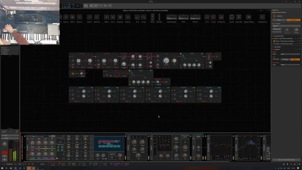
Task: Select the Modulator Out module icon
Action: pyautogui.click(x=262, y=17)
